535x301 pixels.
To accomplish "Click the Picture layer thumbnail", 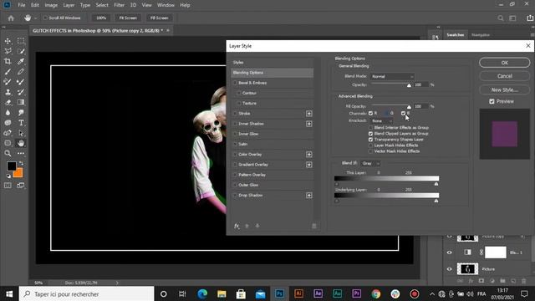I will 467,269.
